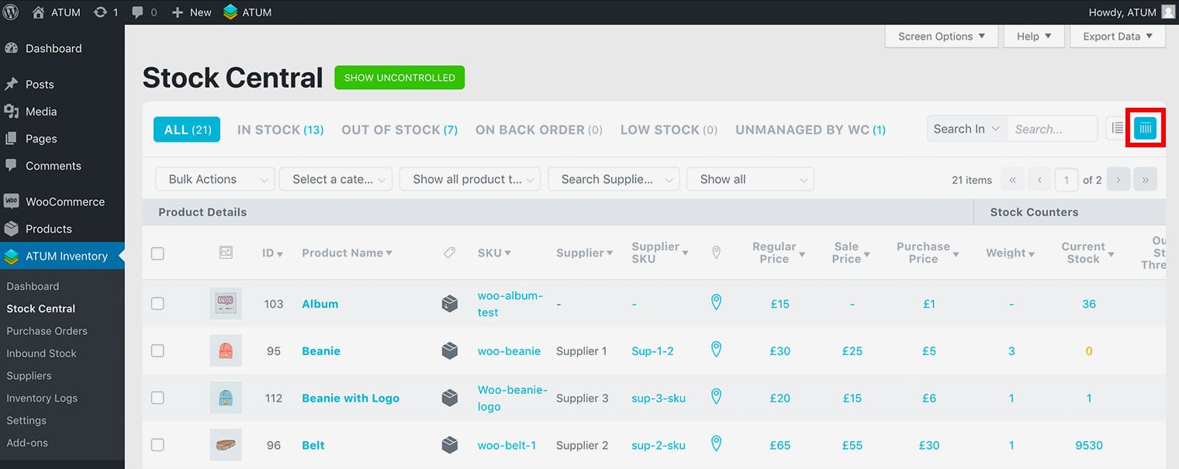The image size is (1179, 469).
Task: Click into the Search text field
Action: tap(1052, 129)
